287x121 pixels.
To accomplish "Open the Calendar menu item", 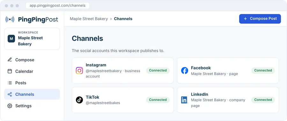I will [x=32, y=71].
